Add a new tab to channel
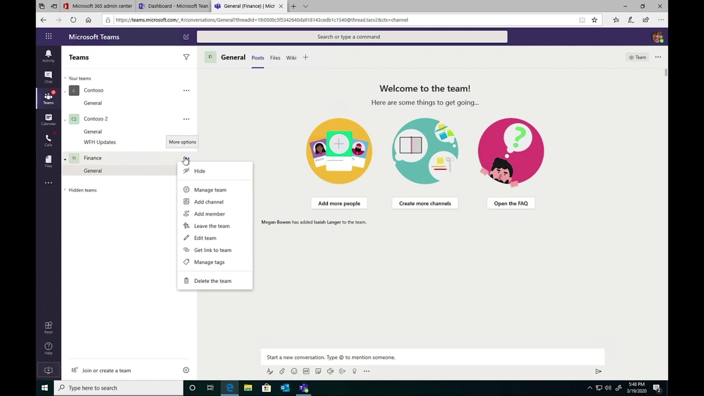This screenshot has height=396, width=704. coord(306,57)
